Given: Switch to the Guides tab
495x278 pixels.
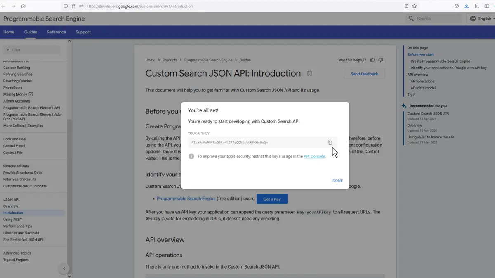Looking at the screenshot, I should pyautogui.click(x=31, y=32).
